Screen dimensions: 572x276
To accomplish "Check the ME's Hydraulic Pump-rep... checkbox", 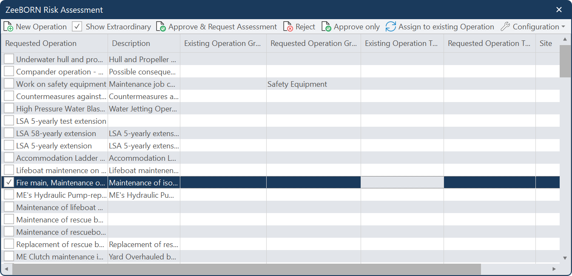I will coord(9,195).
